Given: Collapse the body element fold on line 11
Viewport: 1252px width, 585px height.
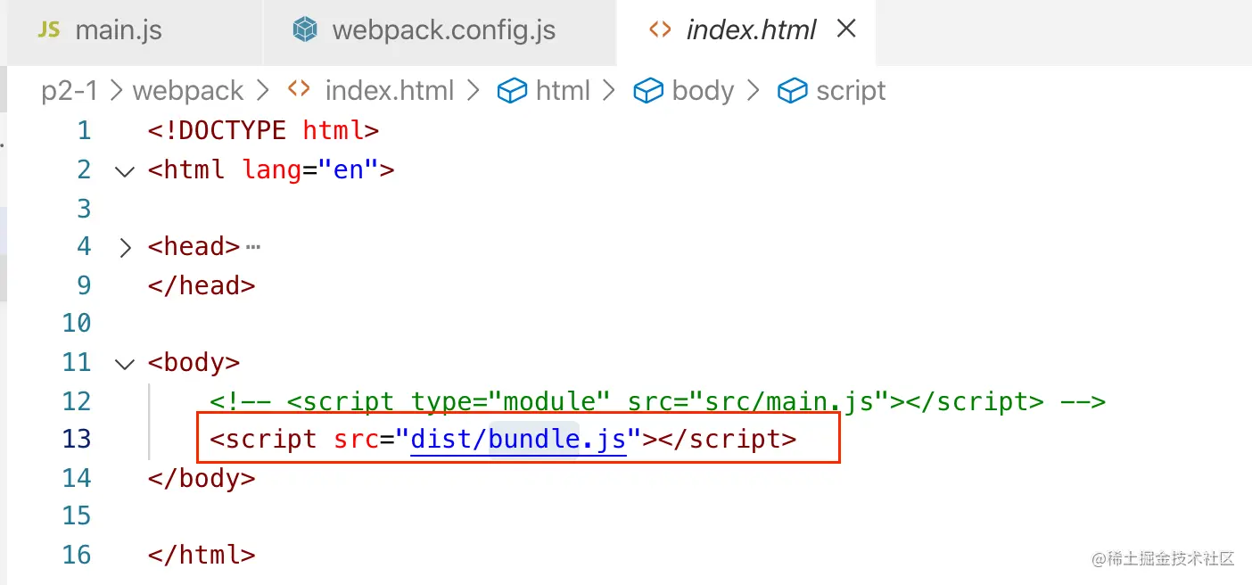Looking at the screenshot, I should click(125, 363).
